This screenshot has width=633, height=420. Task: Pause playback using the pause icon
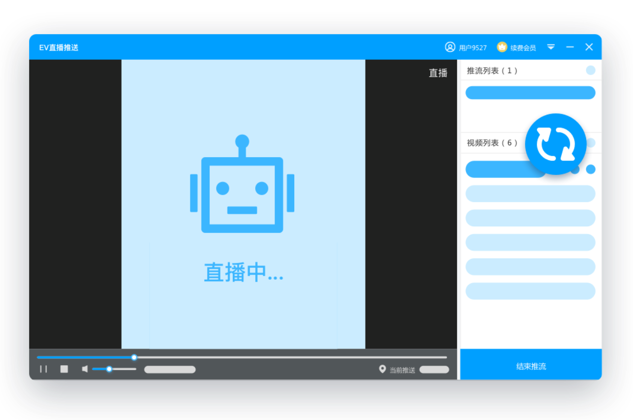tap(44, 369)
